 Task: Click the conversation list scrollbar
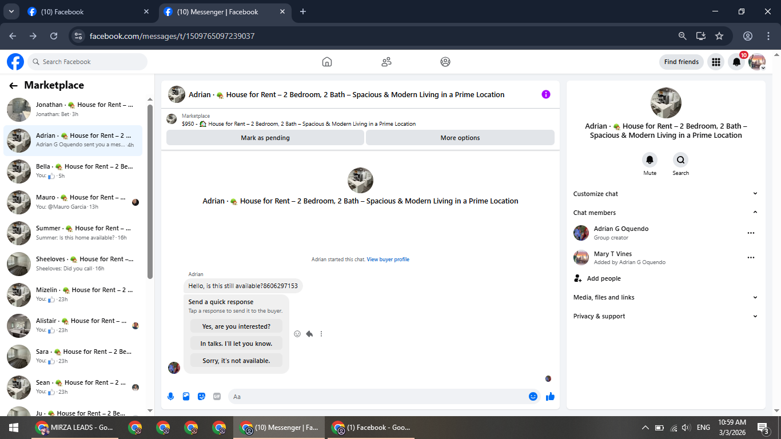pyautogui.click(x=150, y=191)
